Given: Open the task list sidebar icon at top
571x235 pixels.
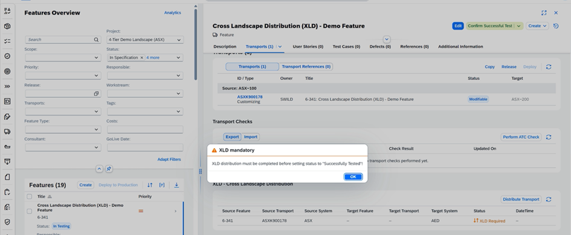Looking at the screenshot, I should click(7, 11).
